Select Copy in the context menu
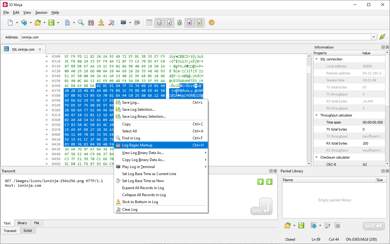 pos(161,124)
